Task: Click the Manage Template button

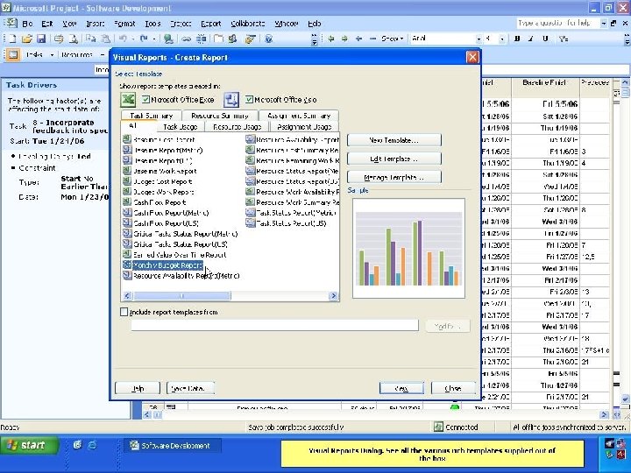Action: point(394,177)
